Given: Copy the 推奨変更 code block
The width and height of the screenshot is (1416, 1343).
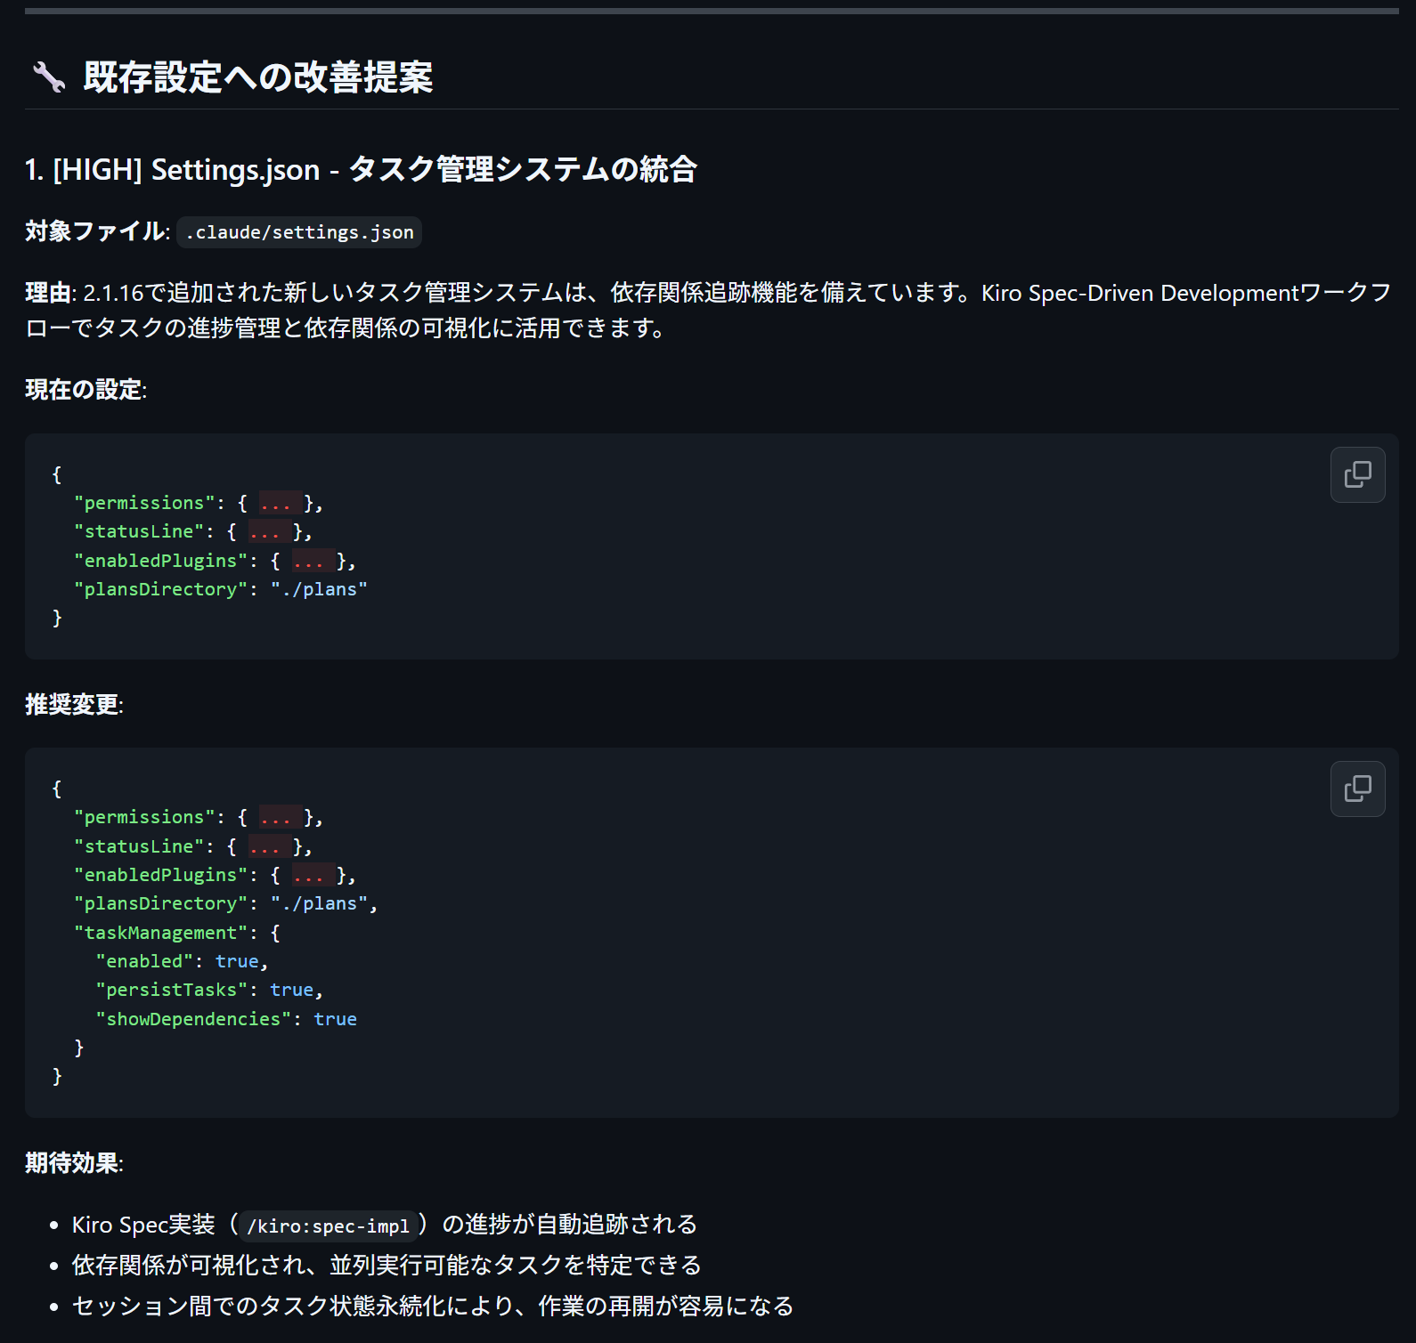Looking at the screenshot, I should 1357,789.
